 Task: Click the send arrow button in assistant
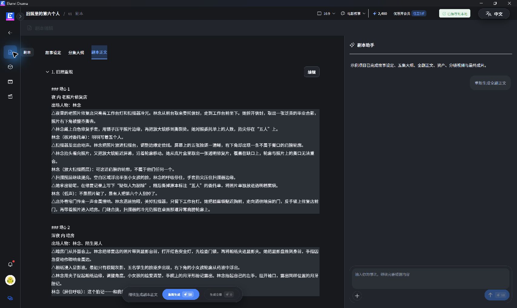497,295
